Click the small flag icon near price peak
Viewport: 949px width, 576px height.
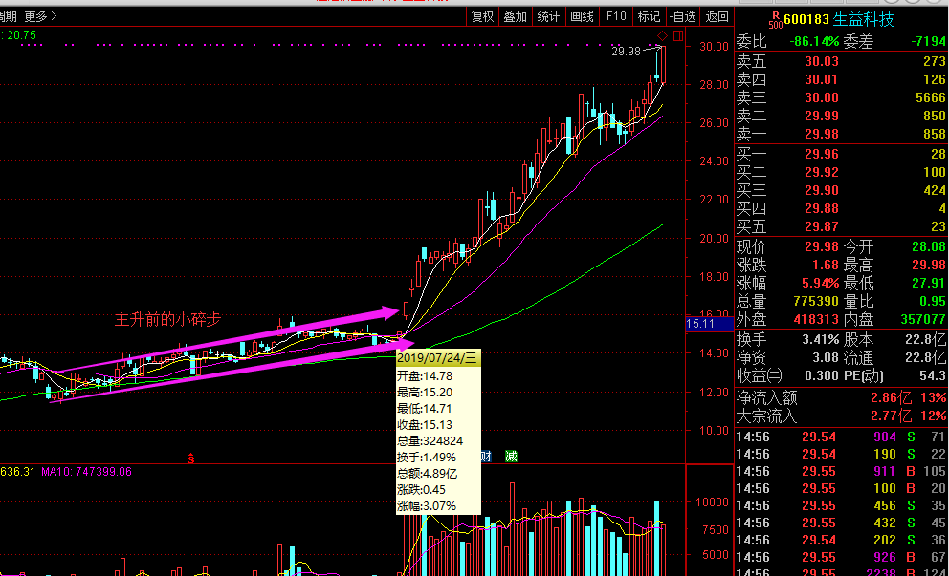click(x=678, y=35)
